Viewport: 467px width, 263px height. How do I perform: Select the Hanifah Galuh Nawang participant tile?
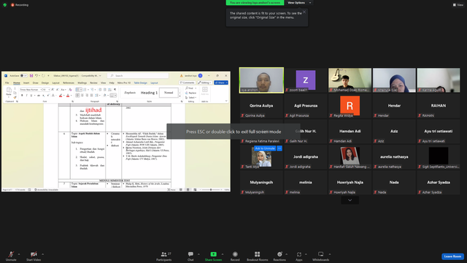click(x=350, y=157)
